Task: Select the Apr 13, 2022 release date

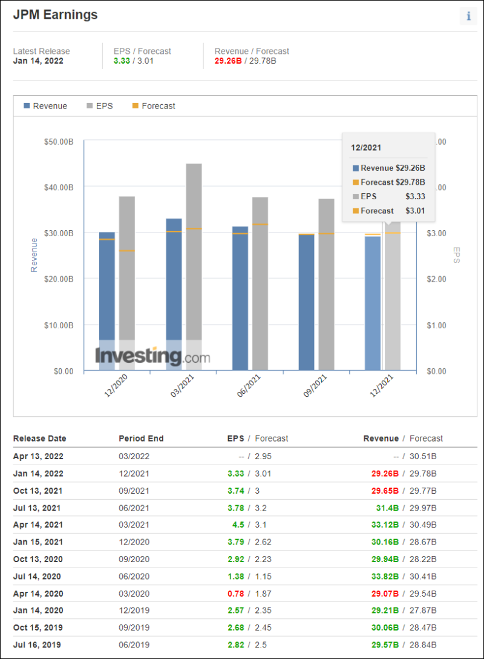Action: tap(38, 457)
